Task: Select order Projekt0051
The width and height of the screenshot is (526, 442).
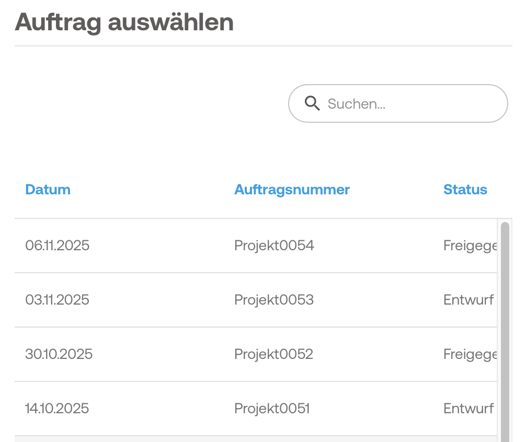Action: [x=272, y=409]
